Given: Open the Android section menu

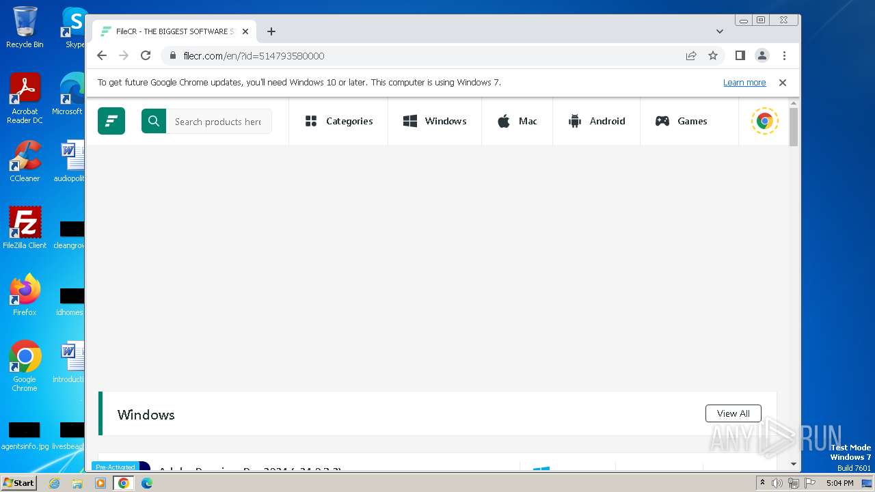Looking at the screenshot, I should [596, 121].
